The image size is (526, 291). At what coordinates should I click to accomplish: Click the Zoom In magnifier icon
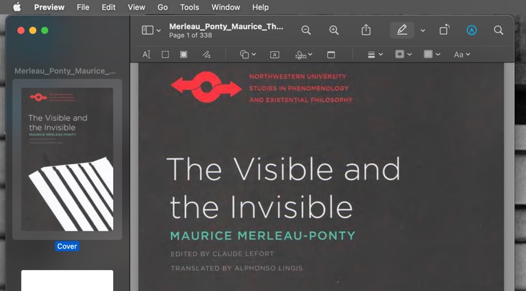pos(334,30)
